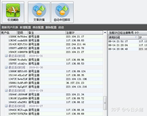The image size is (147, 116).
Task: Select the row with IP 36.157.231.23
Action: coord(56,83)
